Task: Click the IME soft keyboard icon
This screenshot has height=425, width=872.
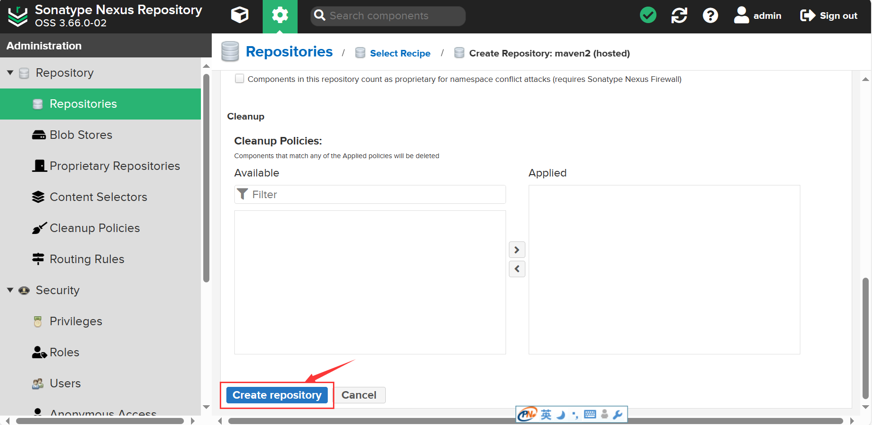Action: point(590,414)
